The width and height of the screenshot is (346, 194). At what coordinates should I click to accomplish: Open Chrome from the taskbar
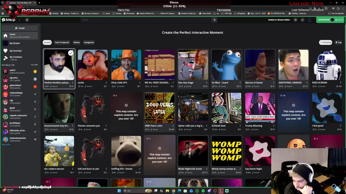coord(173,191)
